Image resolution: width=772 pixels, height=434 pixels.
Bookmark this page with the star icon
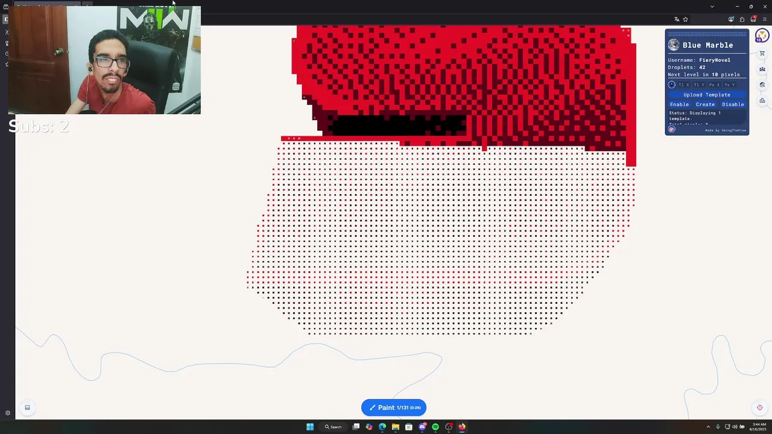pos(685,19)
